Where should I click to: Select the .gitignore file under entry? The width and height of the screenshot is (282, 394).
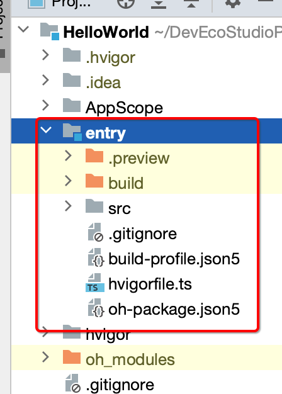(x=142, y=234)
